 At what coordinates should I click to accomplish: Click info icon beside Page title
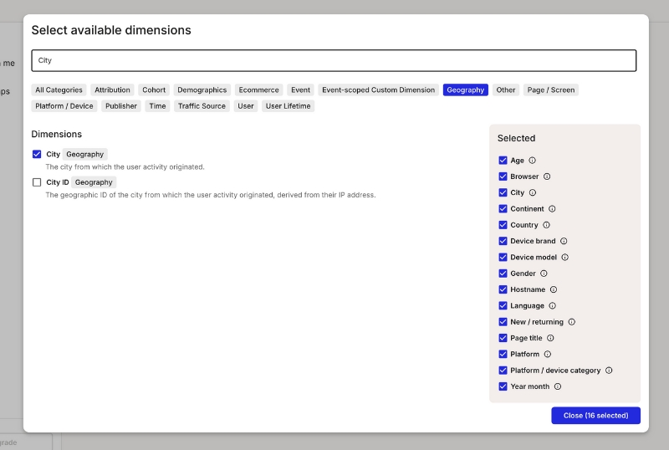(x=550, y=338)
